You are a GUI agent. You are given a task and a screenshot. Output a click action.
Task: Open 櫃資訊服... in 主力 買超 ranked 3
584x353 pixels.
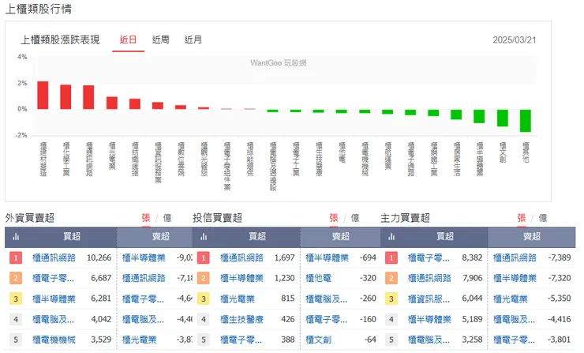(x=429, y=299)
